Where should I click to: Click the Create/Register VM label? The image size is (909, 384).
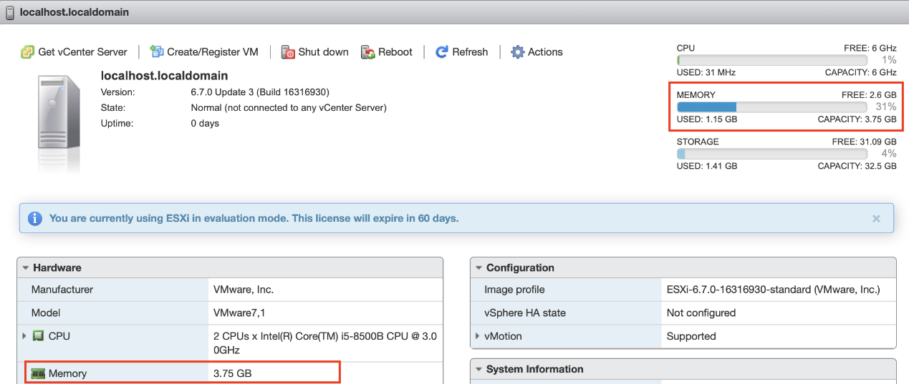click(x=213, y=52)
